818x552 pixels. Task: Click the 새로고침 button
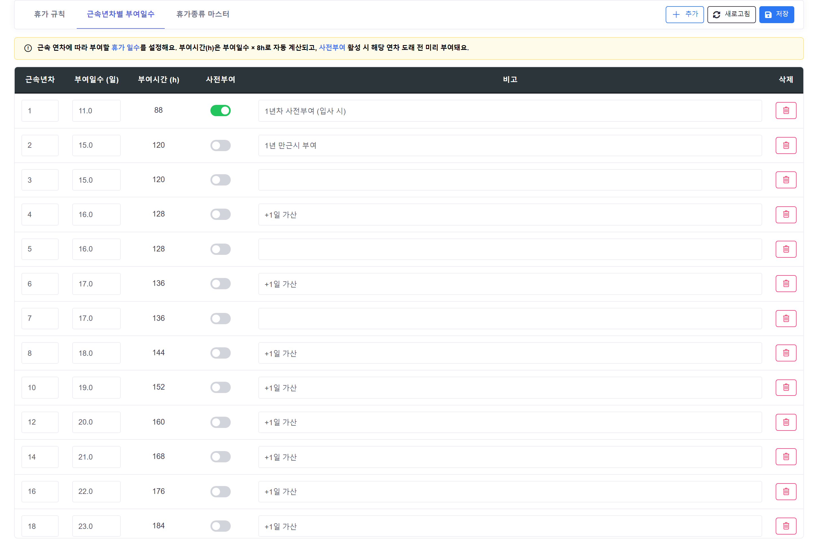731,14
